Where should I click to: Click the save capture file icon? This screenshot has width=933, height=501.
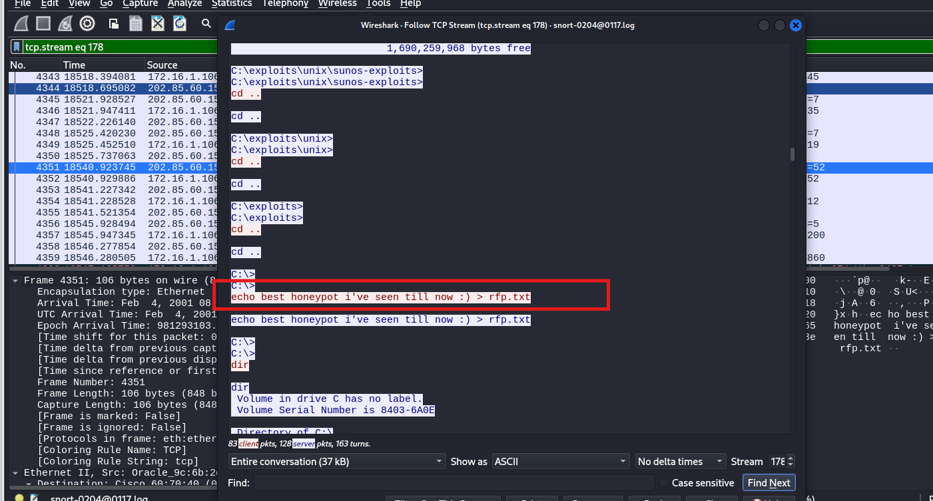point(136,24)
